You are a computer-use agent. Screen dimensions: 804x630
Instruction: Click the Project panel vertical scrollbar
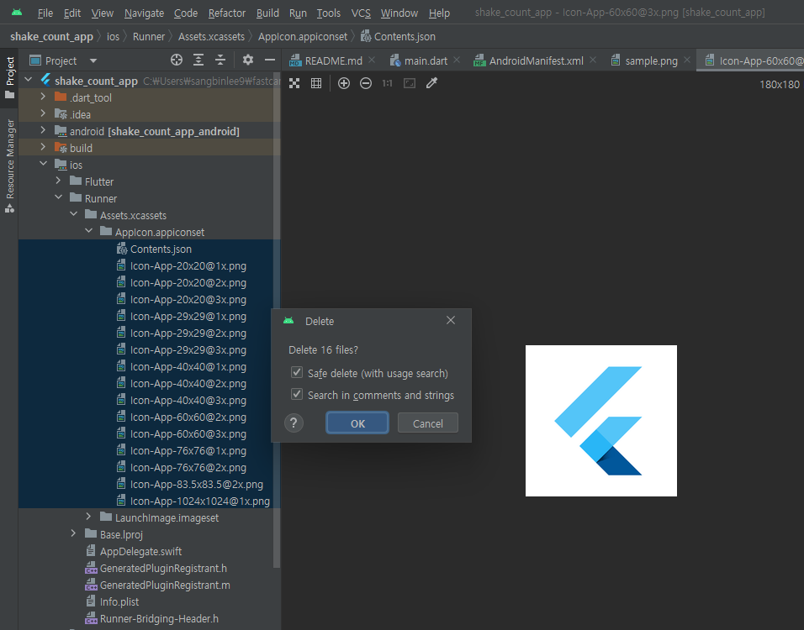point(277,318)
